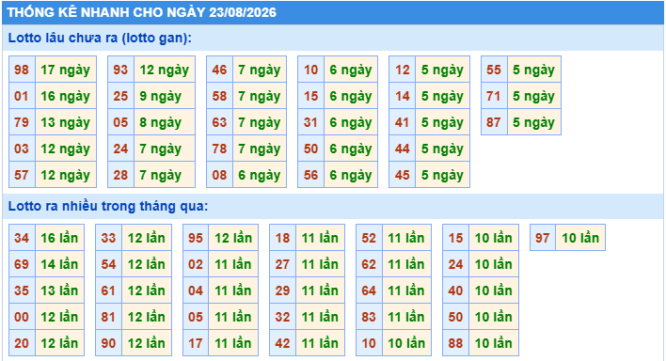Click '5 ngày' beside number 14

[442, 96]
